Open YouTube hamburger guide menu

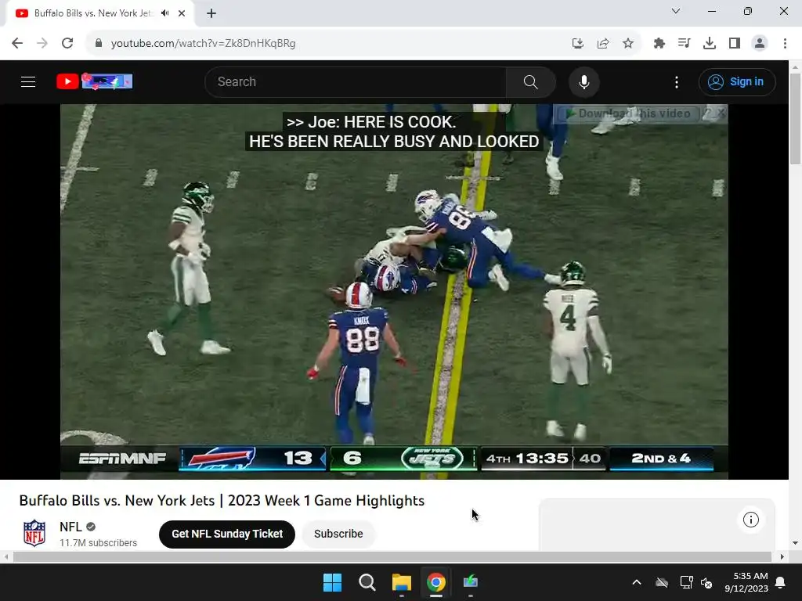coord(28,81)
